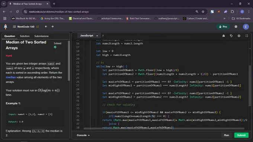Open ashishps1/awesome bookmark

pyautogui.click(x=110, y=19)
